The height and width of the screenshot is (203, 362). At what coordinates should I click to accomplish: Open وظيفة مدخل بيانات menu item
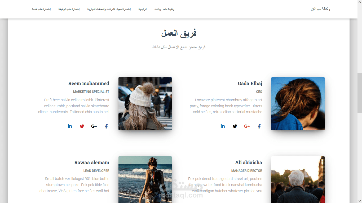164,9
